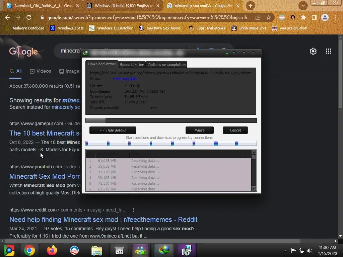Screen dimensions: 343x257
Task: Close the Download_Old_Builds_6_1 tab
Action: point(78,6)
